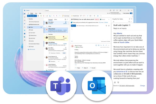Click the Add account link
Image resolution: width=156 pixels, height=104 pixels.
click(x=31, y=49)
